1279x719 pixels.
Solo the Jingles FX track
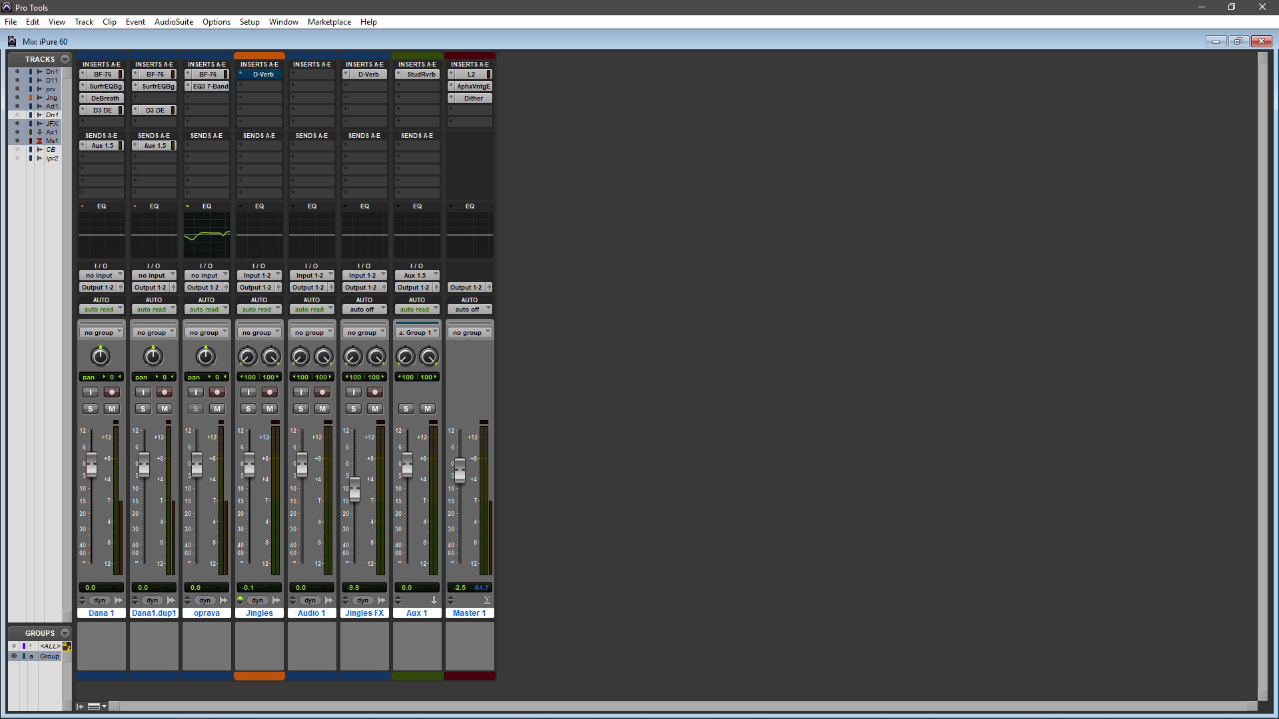pyautogui.click(x=354, y=409)
